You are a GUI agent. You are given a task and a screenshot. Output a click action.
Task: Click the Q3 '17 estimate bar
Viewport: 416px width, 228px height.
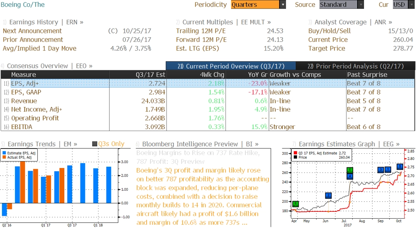tap(70, 184)
